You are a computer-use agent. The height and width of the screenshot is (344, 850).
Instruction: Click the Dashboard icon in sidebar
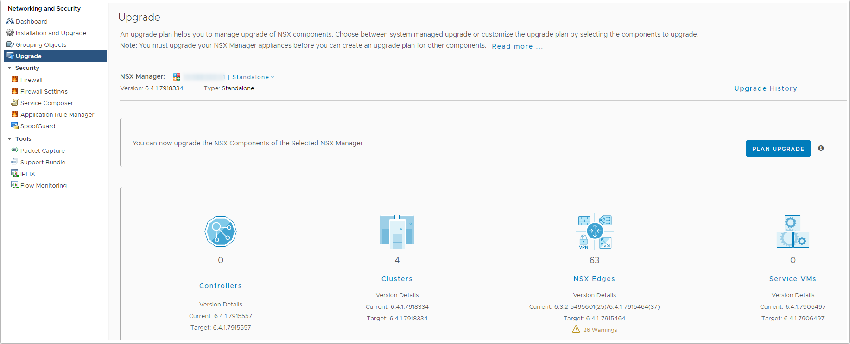click(x=10, y=21)
